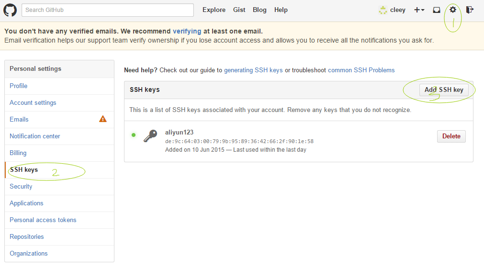The width and height of the screenshot is (484, 269).
Task: Open the Explore menu item
Action: tap(214, 10)
